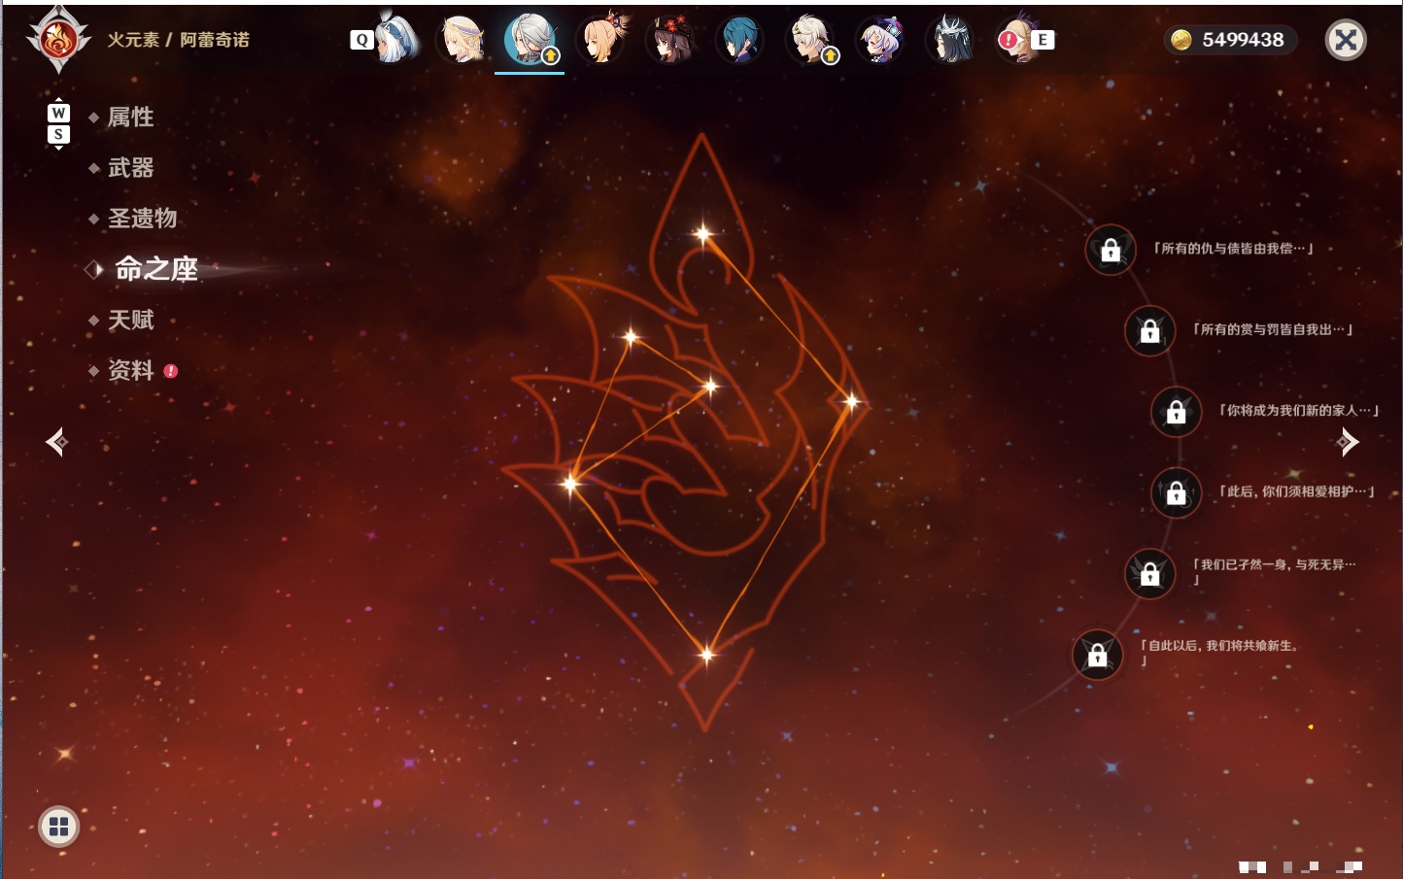Select the cream-haired portrait left of the purple-hat one
The width and height of the screenshot is (1403, 879).
click(810, 40)
